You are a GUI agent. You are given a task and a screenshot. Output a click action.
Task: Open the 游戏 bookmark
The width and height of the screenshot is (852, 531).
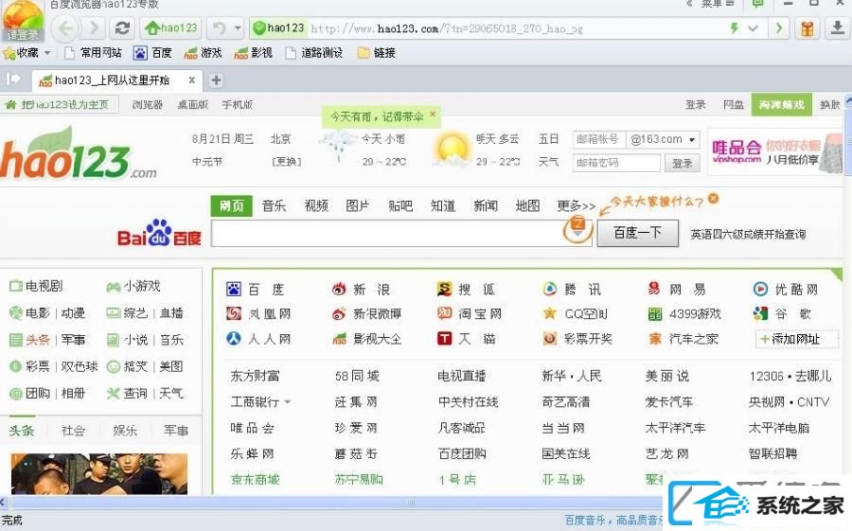point(204,53)
